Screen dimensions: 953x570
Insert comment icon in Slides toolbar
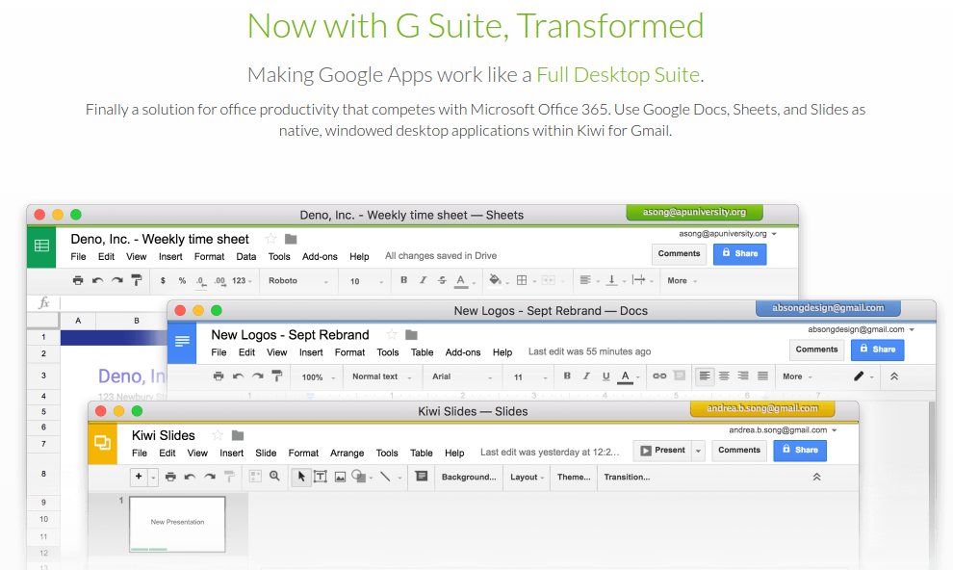(422, 477)
